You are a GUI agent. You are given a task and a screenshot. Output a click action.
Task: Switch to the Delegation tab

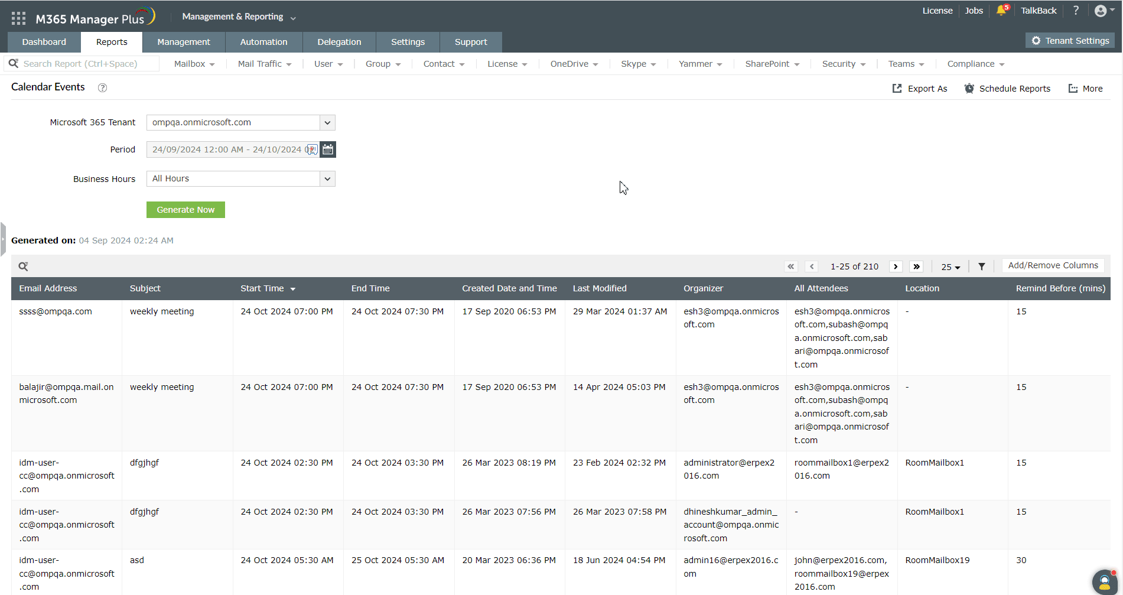click(339, 42)
